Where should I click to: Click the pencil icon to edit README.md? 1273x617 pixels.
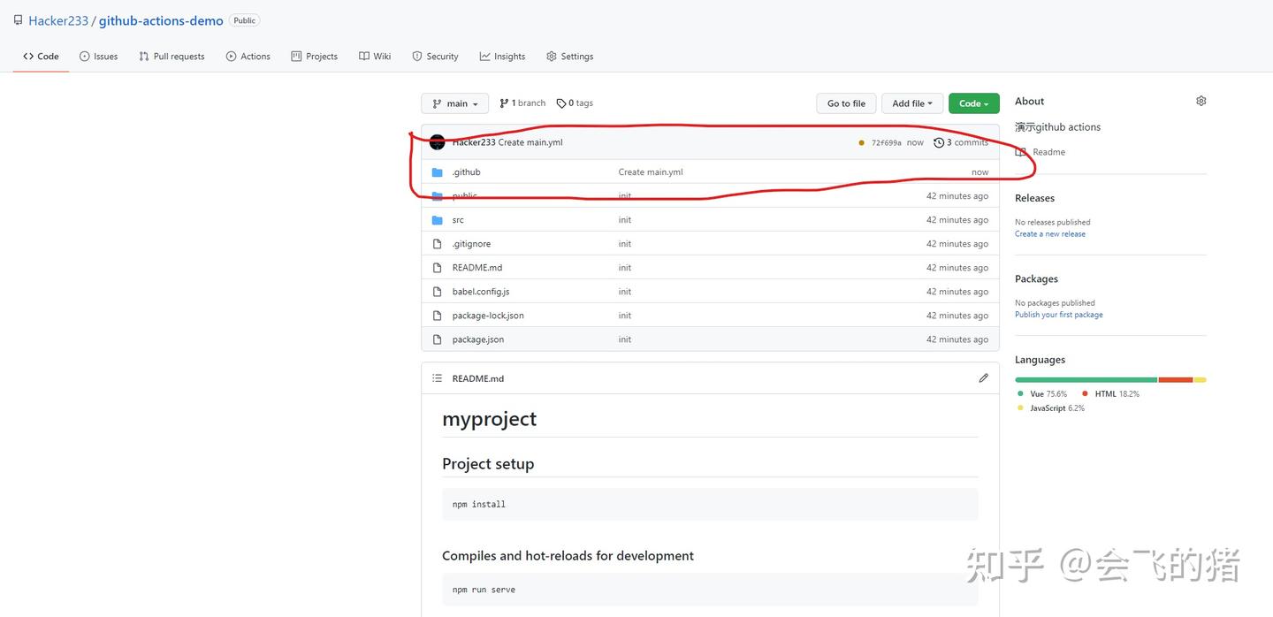(983, 377)
